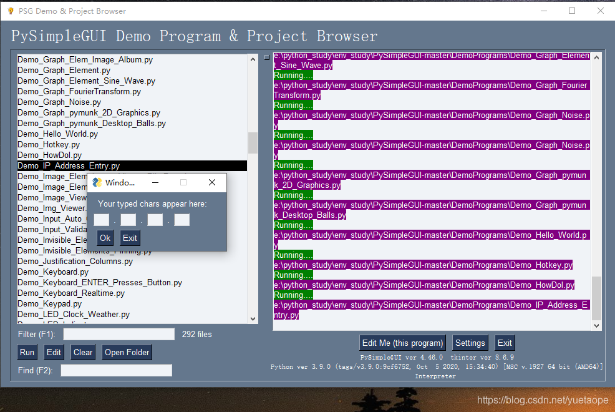Minimize the IP entry popup window
The image size is (615, 412).
155,182
